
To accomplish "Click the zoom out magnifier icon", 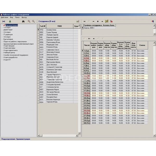I will point(33,21).
